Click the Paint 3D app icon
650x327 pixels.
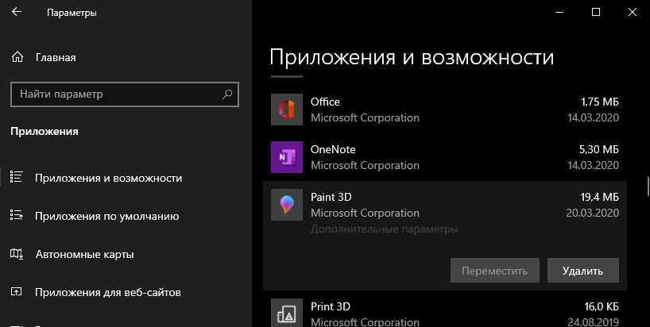click(x=287, y=205)
